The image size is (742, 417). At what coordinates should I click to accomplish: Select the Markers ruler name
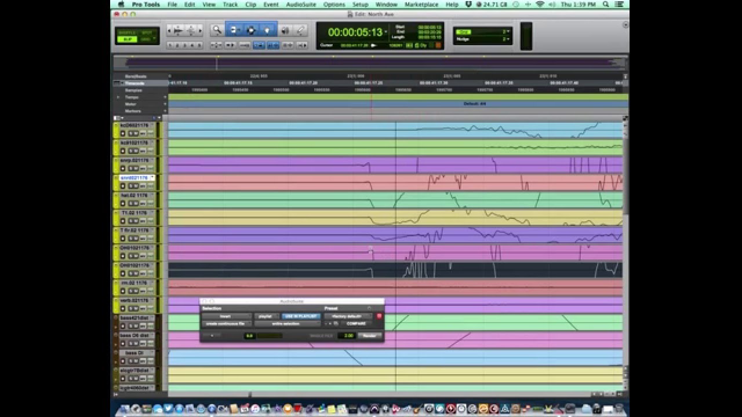tap(133, 111)
